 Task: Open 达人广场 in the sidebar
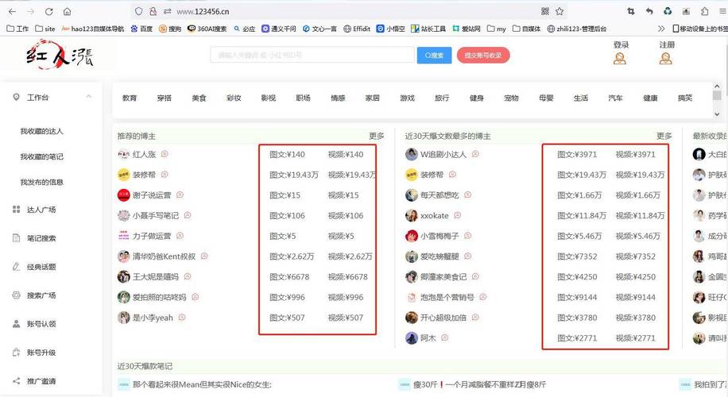pos(41,210)
